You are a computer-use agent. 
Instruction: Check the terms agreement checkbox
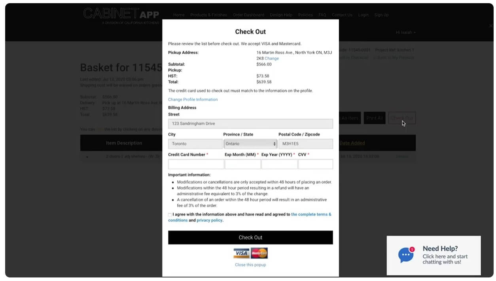[170, 215]
